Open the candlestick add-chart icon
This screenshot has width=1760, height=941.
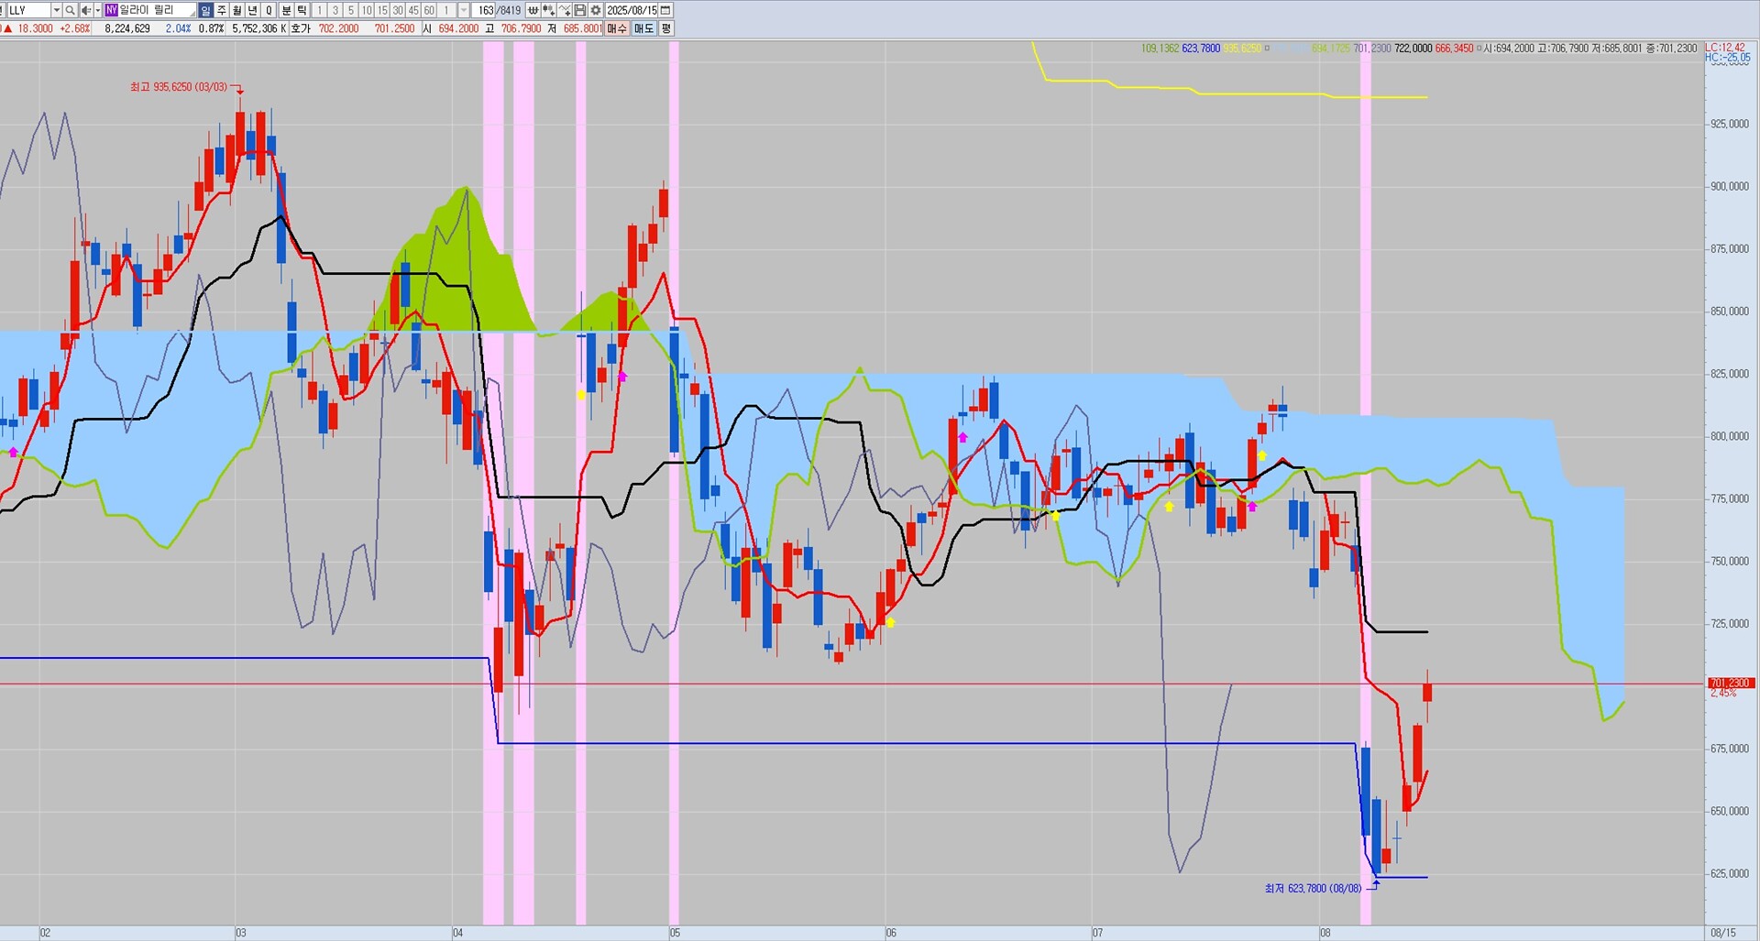point(548,10)
